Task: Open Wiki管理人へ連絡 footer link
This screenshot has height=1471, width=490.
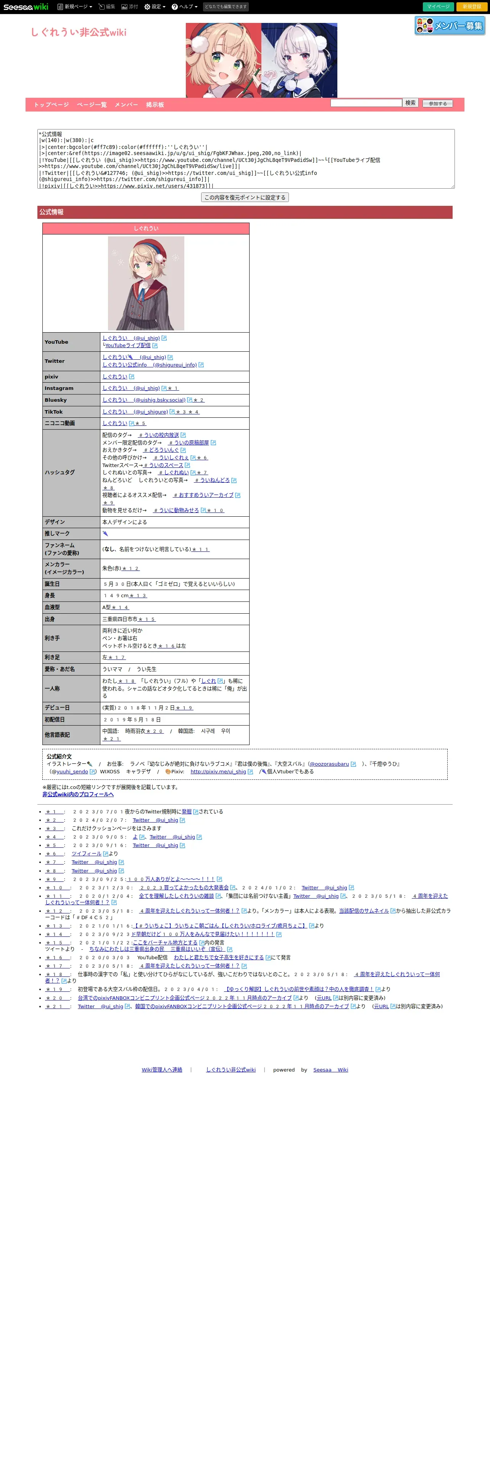Action: [x=162, y=1070]
